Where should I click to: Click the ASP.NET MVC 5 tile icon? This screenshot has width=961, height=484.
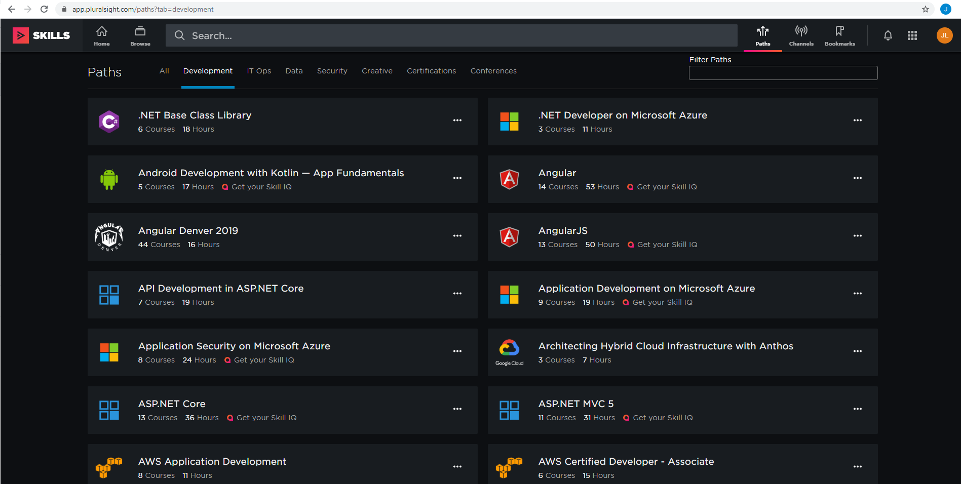(x=509, y=410)
